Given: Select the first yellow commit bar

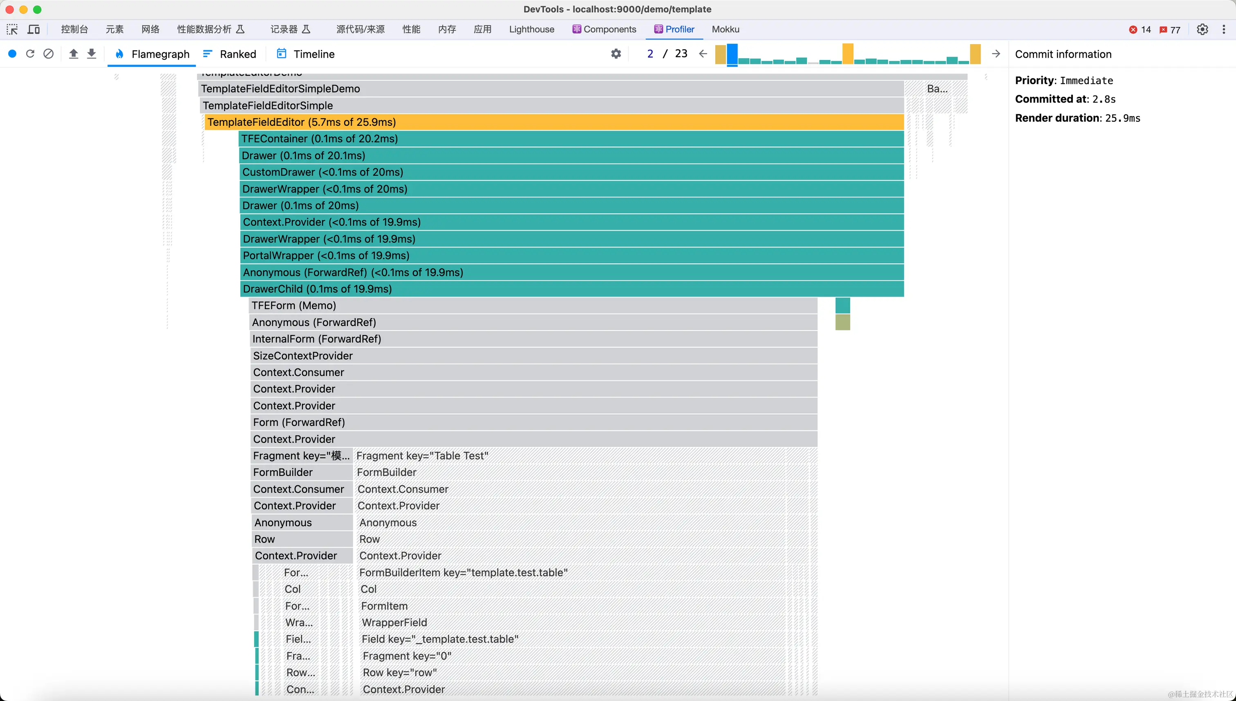Looking at the screenshot, I should pyautogui.click(x=721, y=54).
